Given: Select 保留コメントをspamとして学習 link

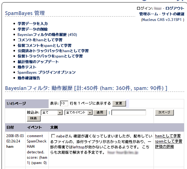Looking at the screenshot, I should pyautogui.click(x=44, y=45).
